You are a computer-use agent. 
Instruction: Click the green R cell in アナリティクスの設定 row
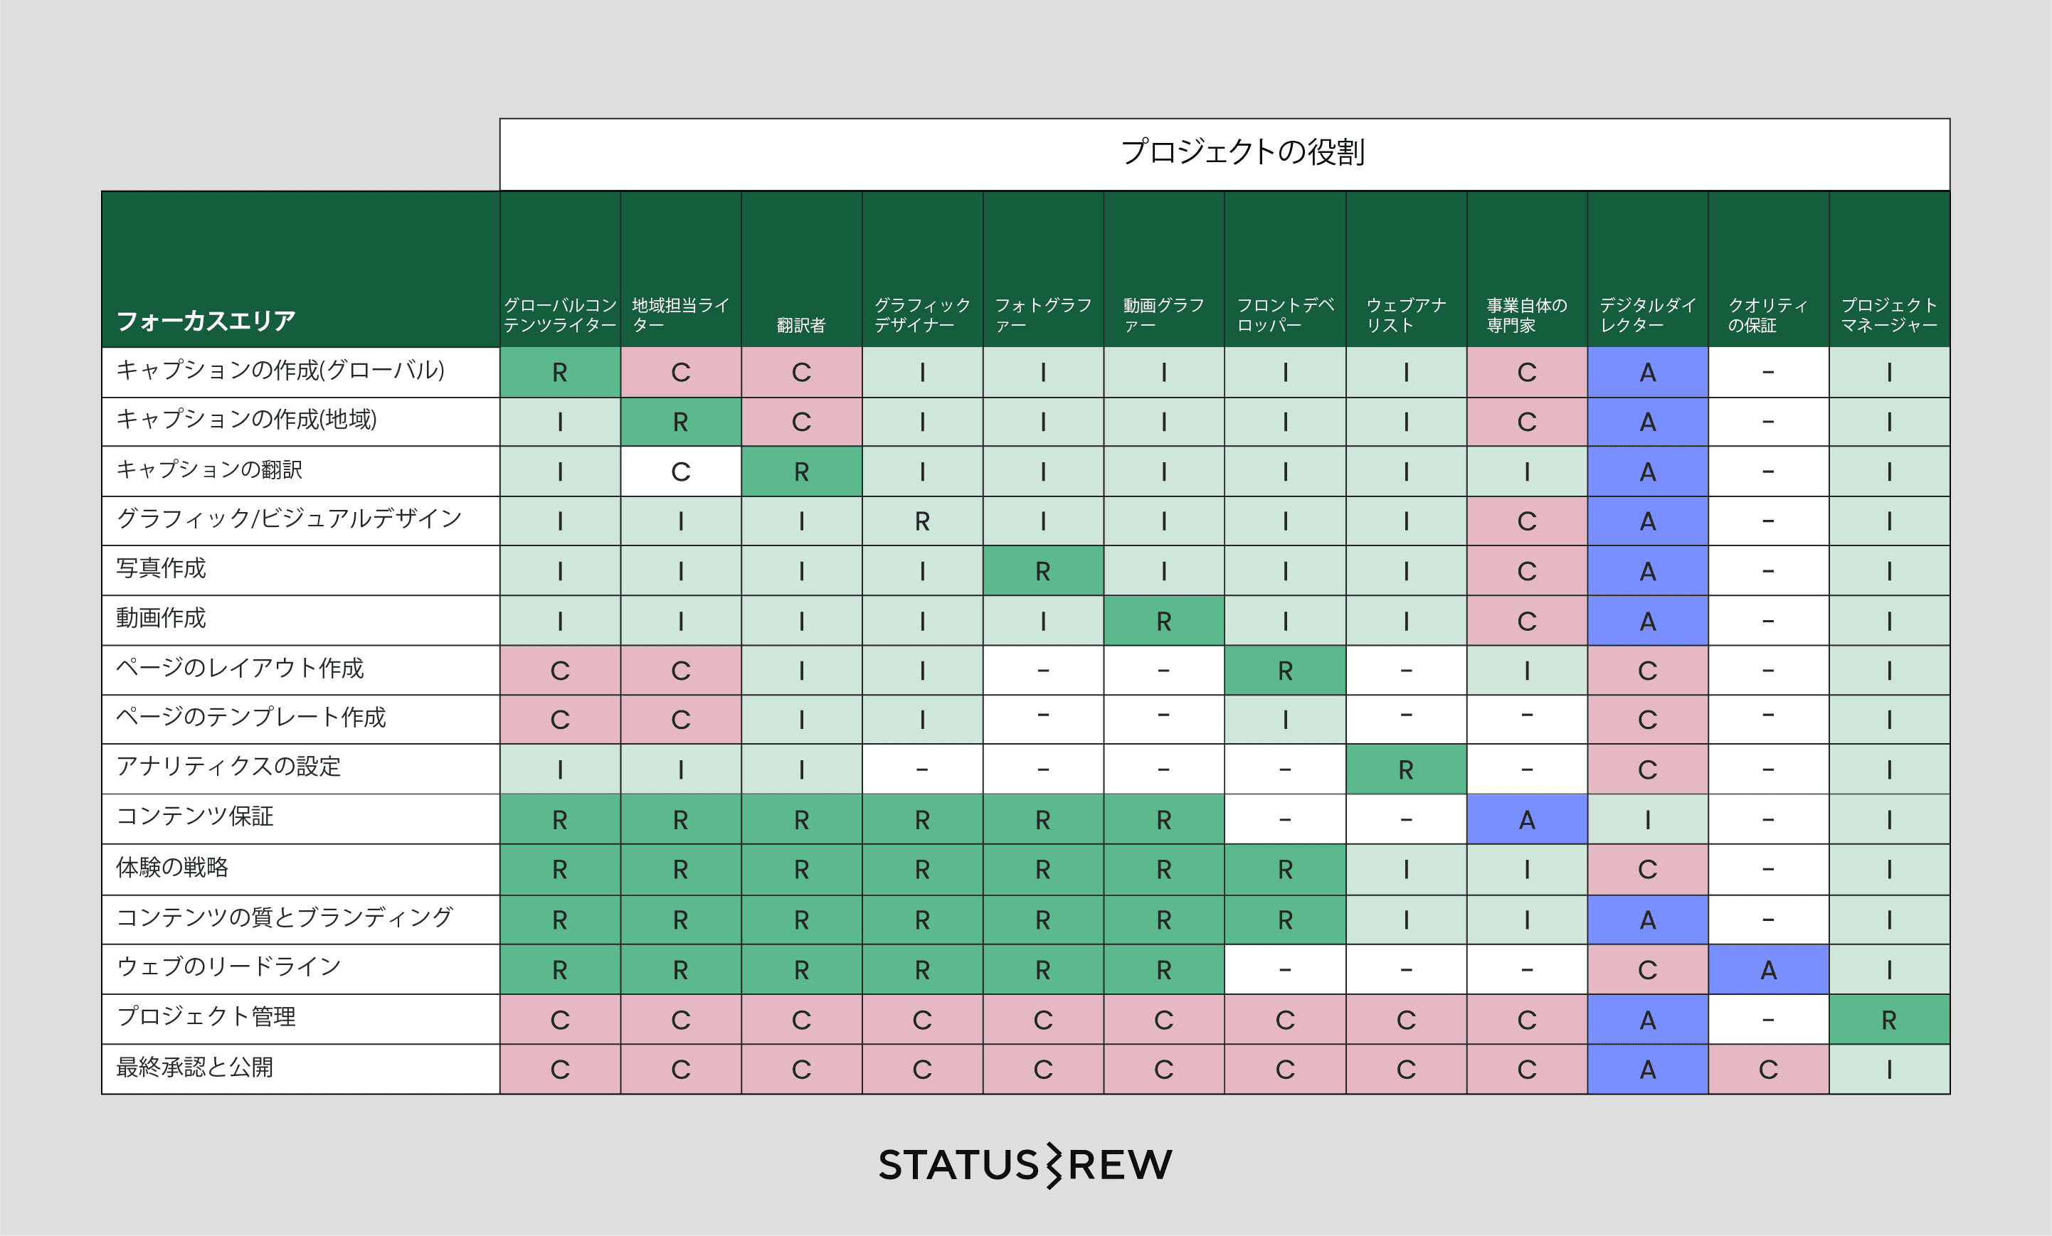coord(1406,770)
